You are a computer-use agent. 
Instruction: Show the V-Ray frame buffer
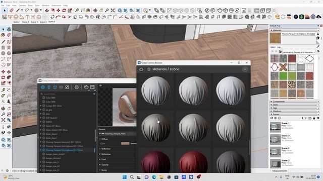[92, 87]
